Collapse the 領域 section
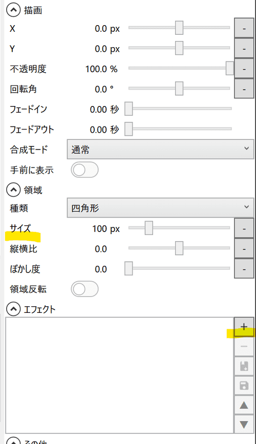This screenshot has height=444, width=256. [x=13, y=190]
